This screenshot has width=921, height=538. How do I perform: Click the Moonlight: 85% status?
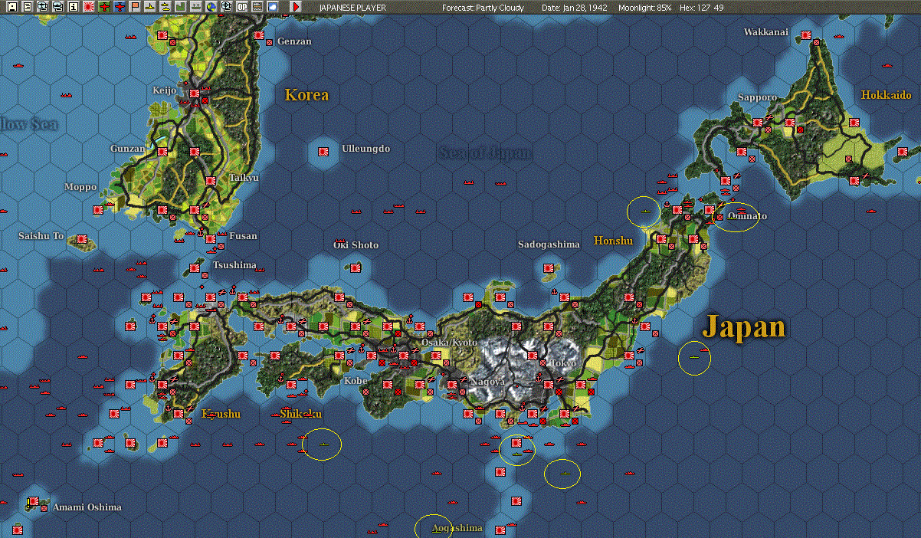(644, 8)
